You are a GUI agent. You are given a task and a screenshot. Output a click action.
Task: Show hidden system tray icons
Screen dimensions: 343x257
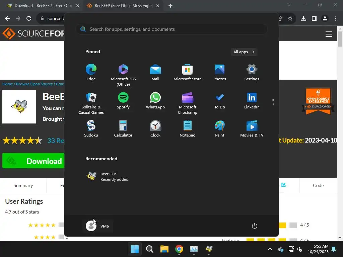tap(270, 249)
